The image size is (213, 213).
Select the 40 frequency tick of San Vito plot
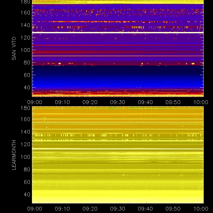point(27,88)
